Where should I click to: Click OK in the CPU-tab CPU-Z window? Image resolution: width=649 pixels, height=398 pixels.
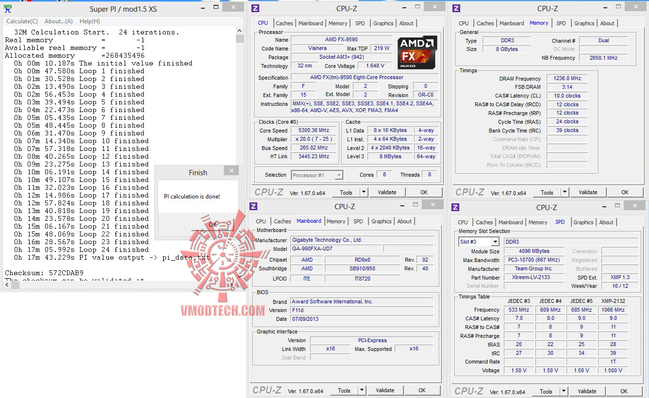coord(424,192)
